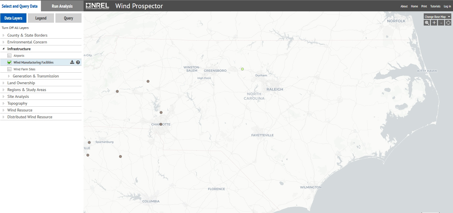
Task: Open help for Wind Manufacturing Facilities
Action: (x=78, y=62)
